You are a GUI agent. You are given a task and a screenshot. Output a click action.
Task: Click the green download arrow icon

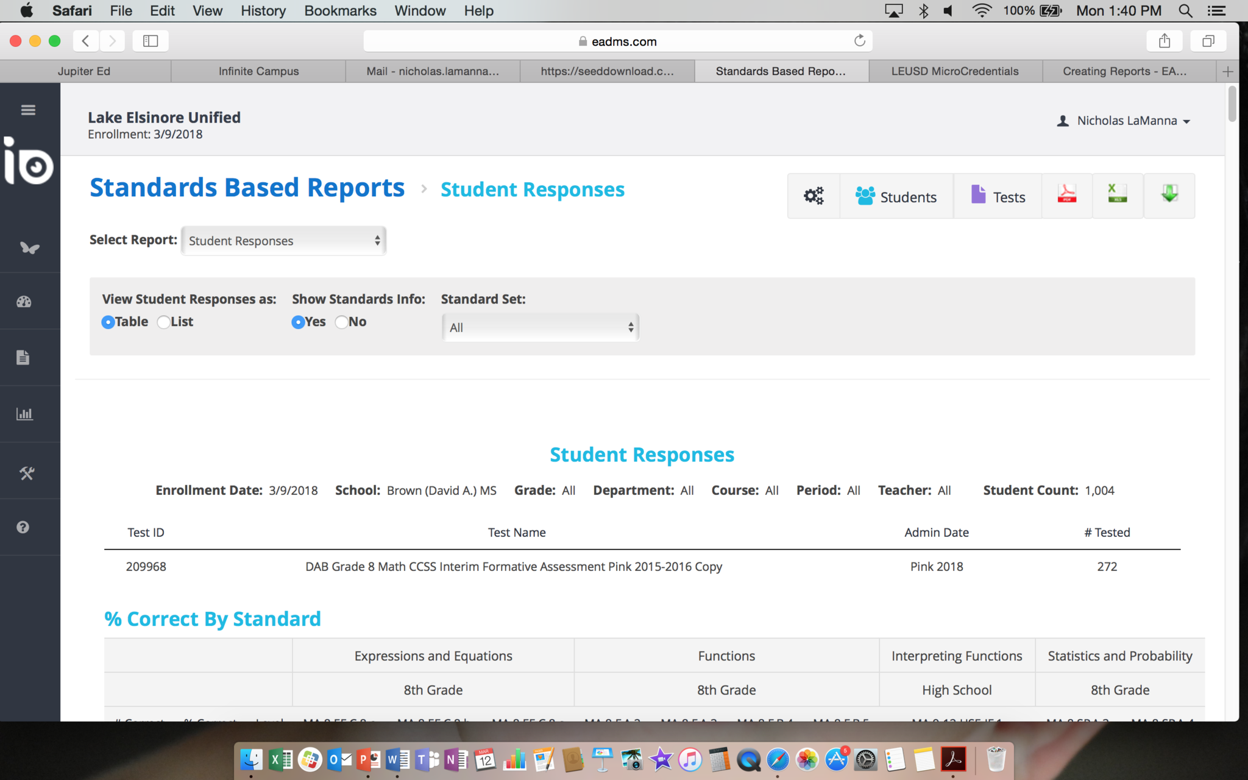tap(1169, 195)
